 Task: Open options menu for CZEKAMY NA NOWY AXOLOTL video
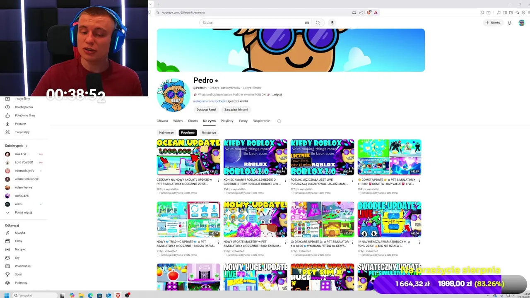(x=218, y=180)
